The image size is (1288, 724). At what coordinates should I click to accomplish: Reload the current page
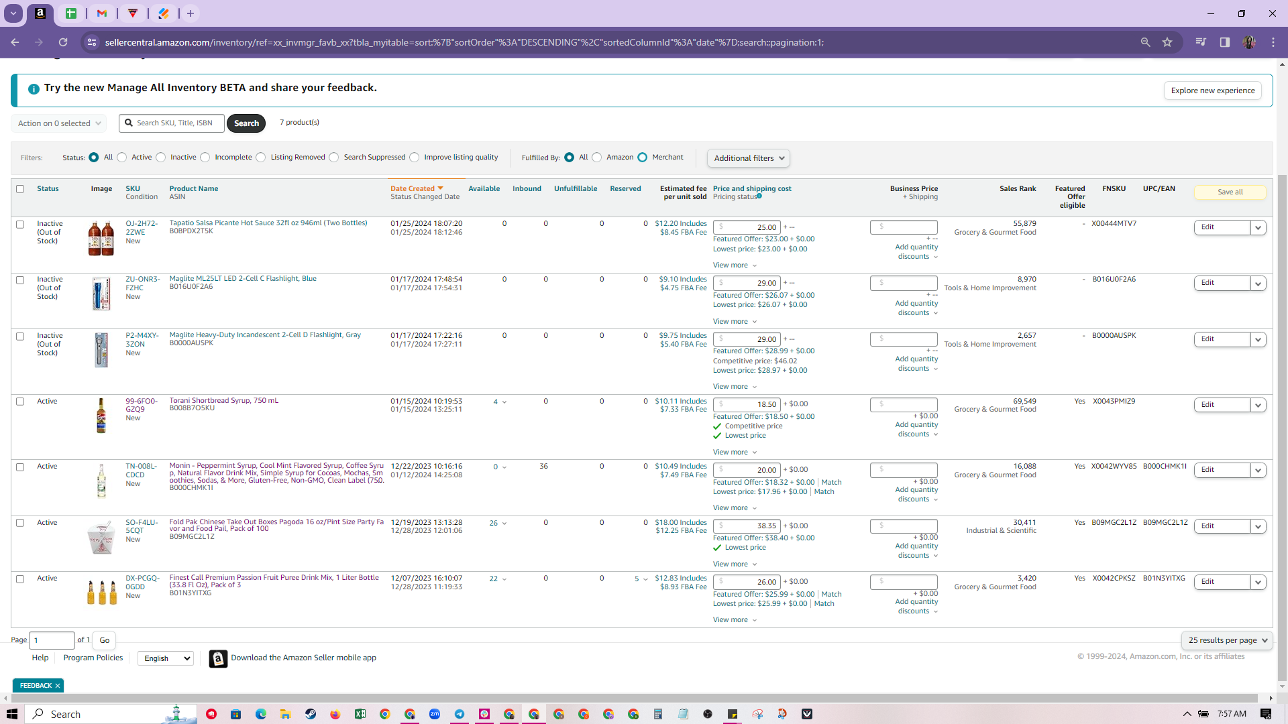pos(63,42)
